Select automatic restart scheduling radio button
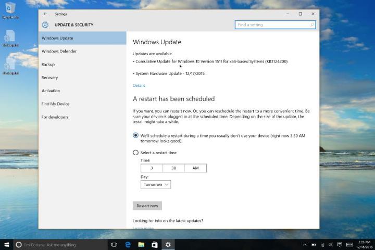 (135, 135)
